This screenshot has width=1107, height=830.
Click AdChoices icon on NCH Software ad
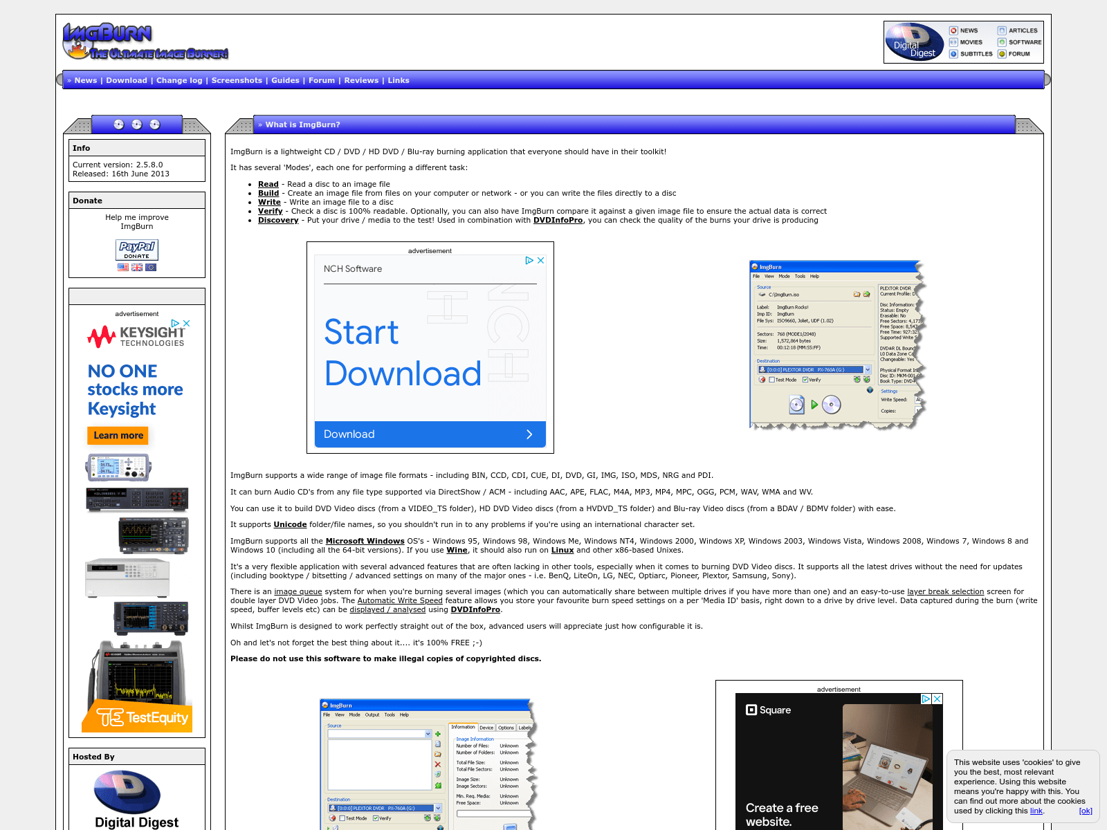coord(529,261)
